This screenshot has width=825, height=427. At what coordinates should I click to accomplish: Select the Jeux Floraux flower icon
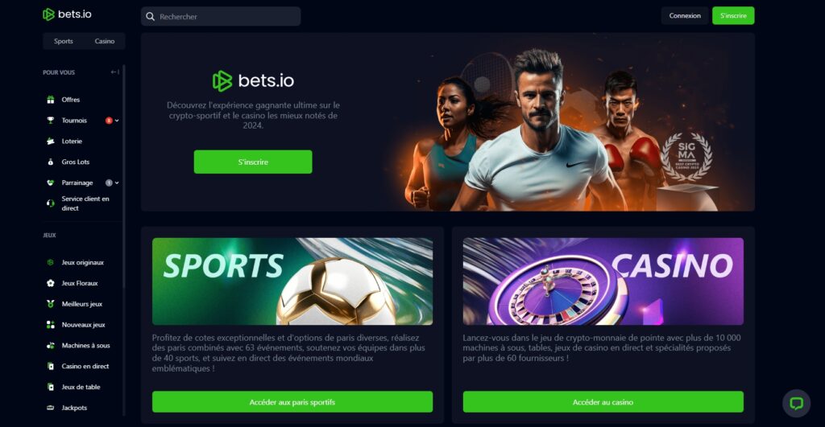pos(51,283)
